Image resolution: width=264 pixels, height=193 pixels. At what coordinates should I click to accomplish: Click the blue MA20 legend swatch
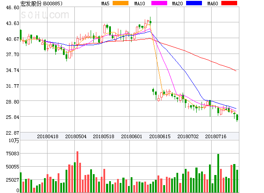[194, 3]
